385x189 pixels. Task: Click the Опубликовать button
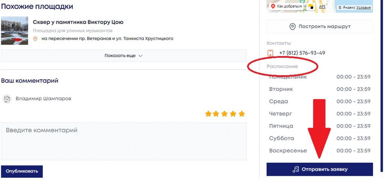pos(22,171)
